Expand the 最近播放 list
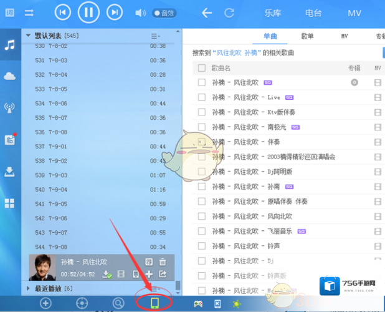The width and height of the screenshot is (385, 312). 28,288
